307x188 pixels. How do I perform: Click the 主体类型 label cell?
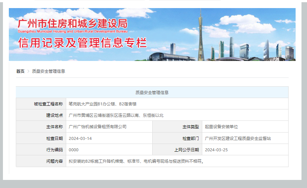click(190, 127)
